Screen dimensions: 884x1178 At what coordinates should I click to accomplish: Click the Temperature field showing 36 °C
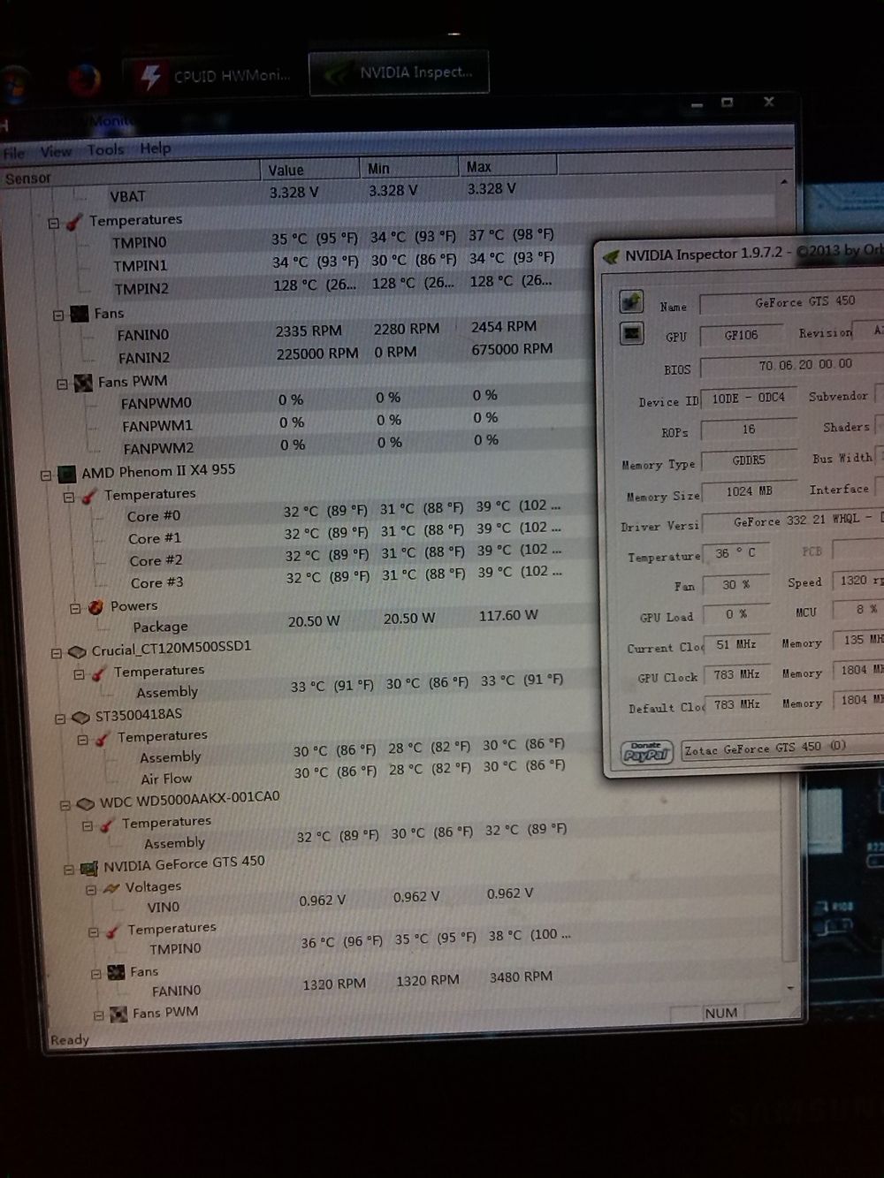click(735, 554)
